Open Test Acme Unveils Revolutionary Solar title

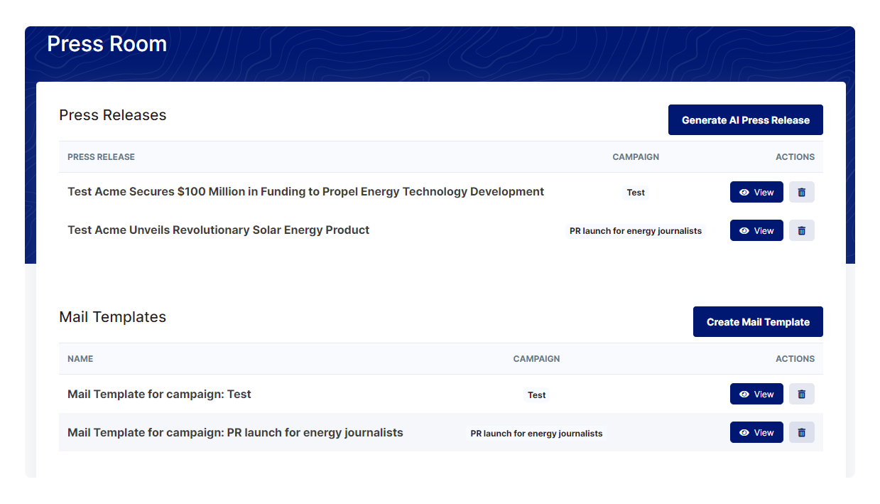218,230
